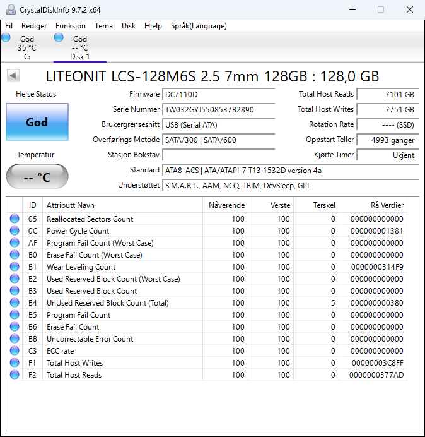Select the B3 Used Reserved Block Count row
This screenshot has height=437, width=425.
point(207,290)
